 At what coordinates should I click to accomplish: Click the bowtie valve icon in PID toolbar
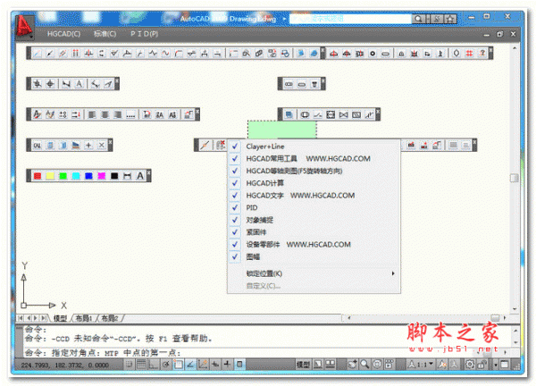(x=343, y=114)
